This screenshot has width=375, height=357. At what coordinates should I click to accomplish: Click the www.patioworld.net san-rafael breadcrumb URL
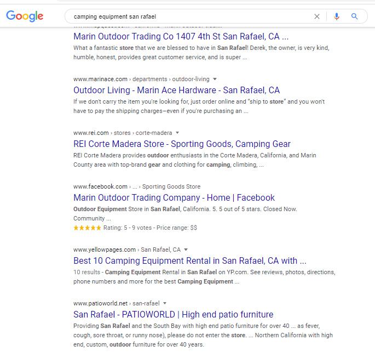pos(116,303)
